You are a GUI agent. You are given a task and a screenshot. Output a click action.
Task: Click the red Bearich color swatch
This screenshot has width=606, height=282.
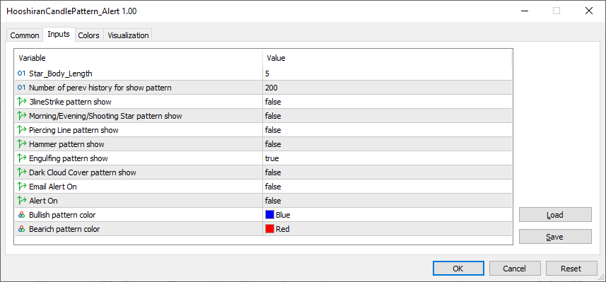(269, 229)
